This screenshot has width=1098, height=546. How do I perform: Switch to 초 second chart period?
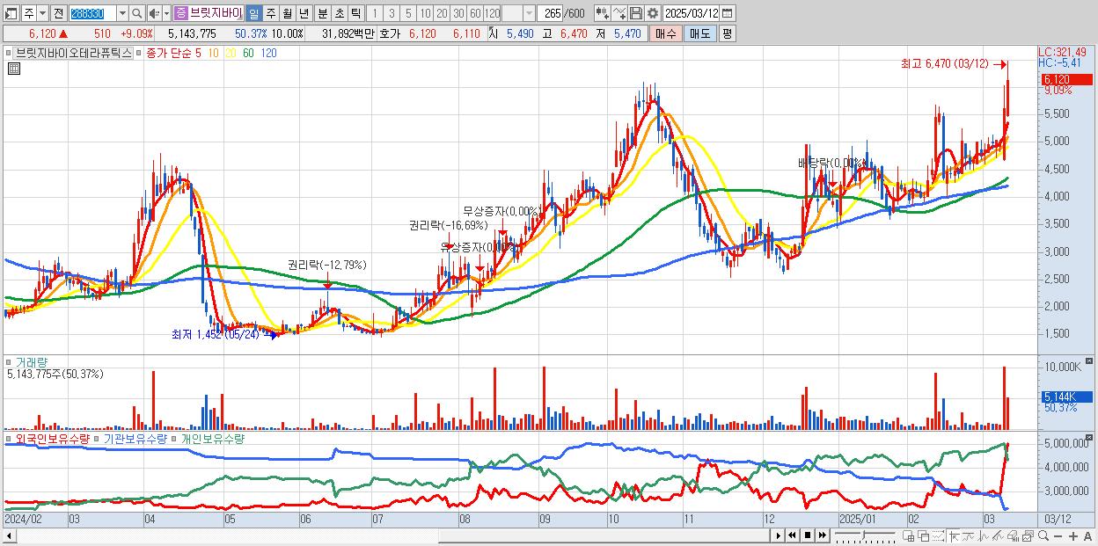(340, 14)
